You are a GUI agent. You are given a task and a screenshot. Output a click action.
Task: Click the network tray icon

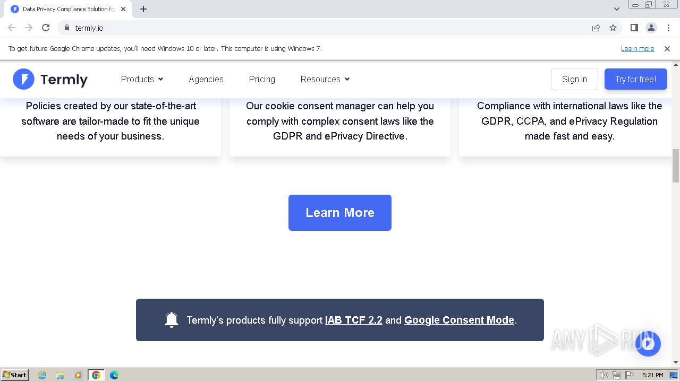pyautogui.click(x=617, y=375)
